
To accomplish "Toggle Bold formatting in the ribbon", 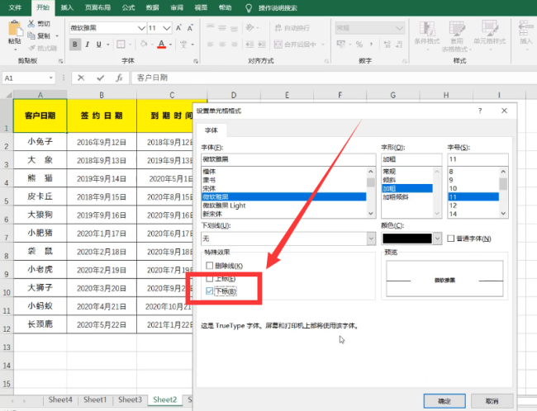I will [75, 45].
